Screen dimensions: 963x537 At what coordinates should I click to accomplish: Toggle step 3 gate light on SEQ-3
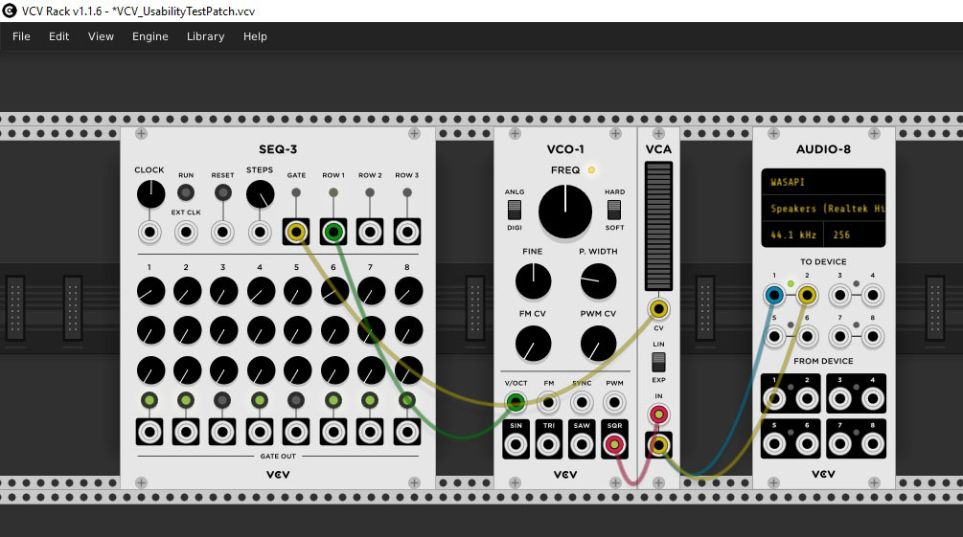pos(222,400)
